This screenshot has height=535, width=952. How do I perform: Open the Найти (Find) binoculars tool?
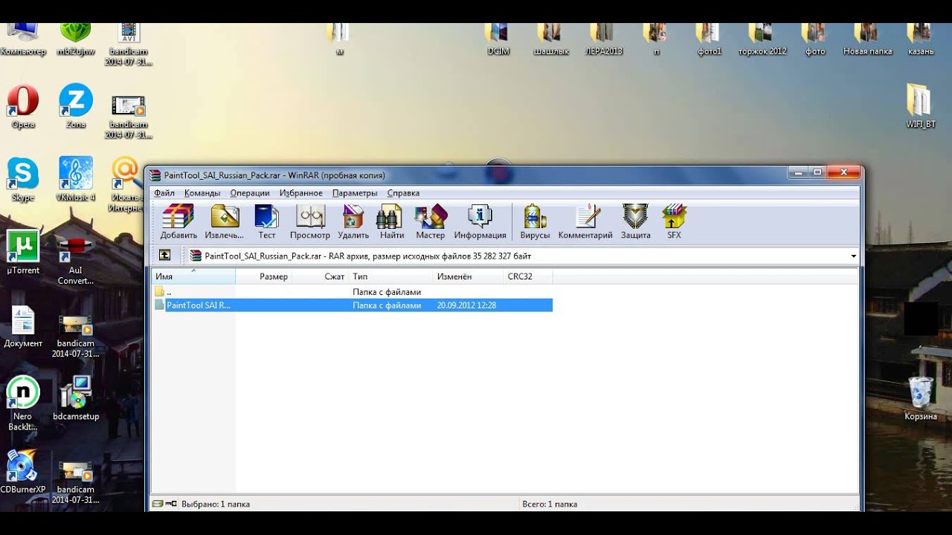click(392, 221)
